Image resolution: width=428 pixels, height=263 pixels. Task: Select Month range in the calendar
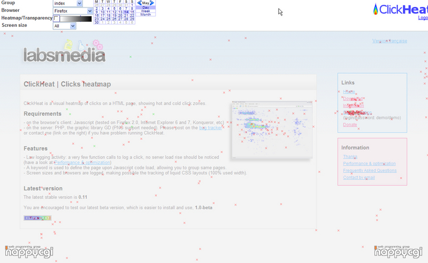(146, 14)
